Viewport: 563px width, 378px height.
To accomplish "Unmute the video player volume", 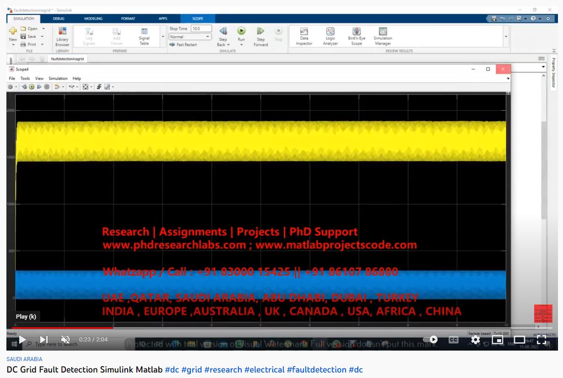I will click(x=65, y=340).
